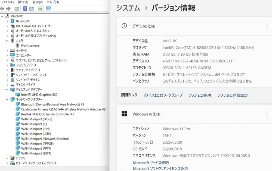Click the Windows logo beside Windows の仕様
The width and height of the screenshot is (272, 171).
[x=124, y=114]
